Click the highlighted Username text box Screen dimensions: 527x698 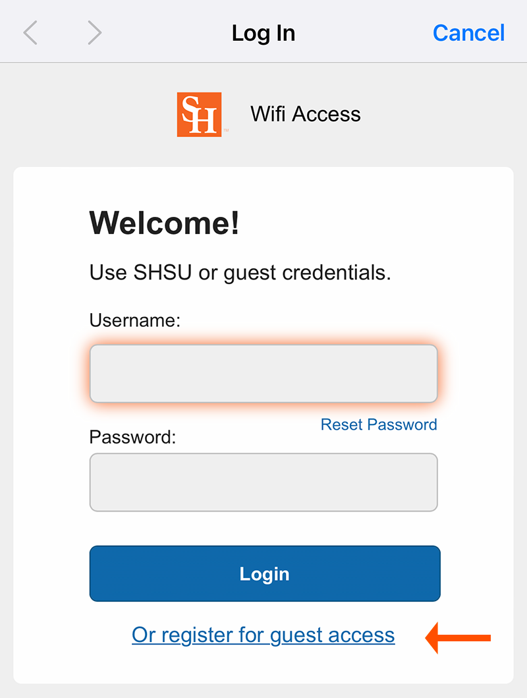pyautogui.click(x=263, y=373)
